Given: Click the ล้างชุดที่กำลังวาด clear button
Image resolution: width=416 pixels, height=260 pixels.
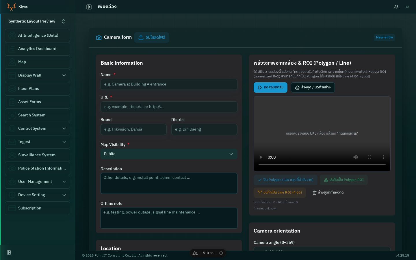Looking at the screenshot, I should click(328, 193).
